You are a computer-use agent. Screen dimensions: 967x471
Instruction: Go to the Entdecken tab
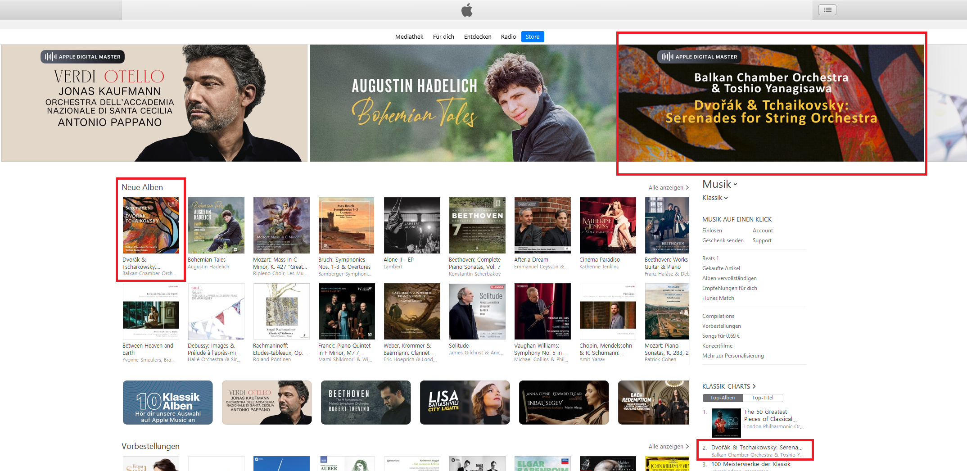point(477,37)
